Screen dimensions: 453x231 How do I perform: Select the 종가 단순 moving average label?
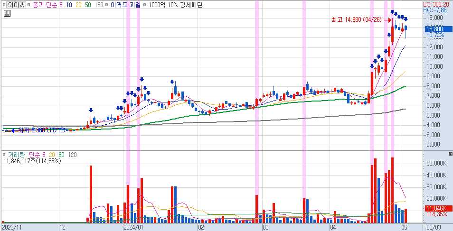click(45, 5)
